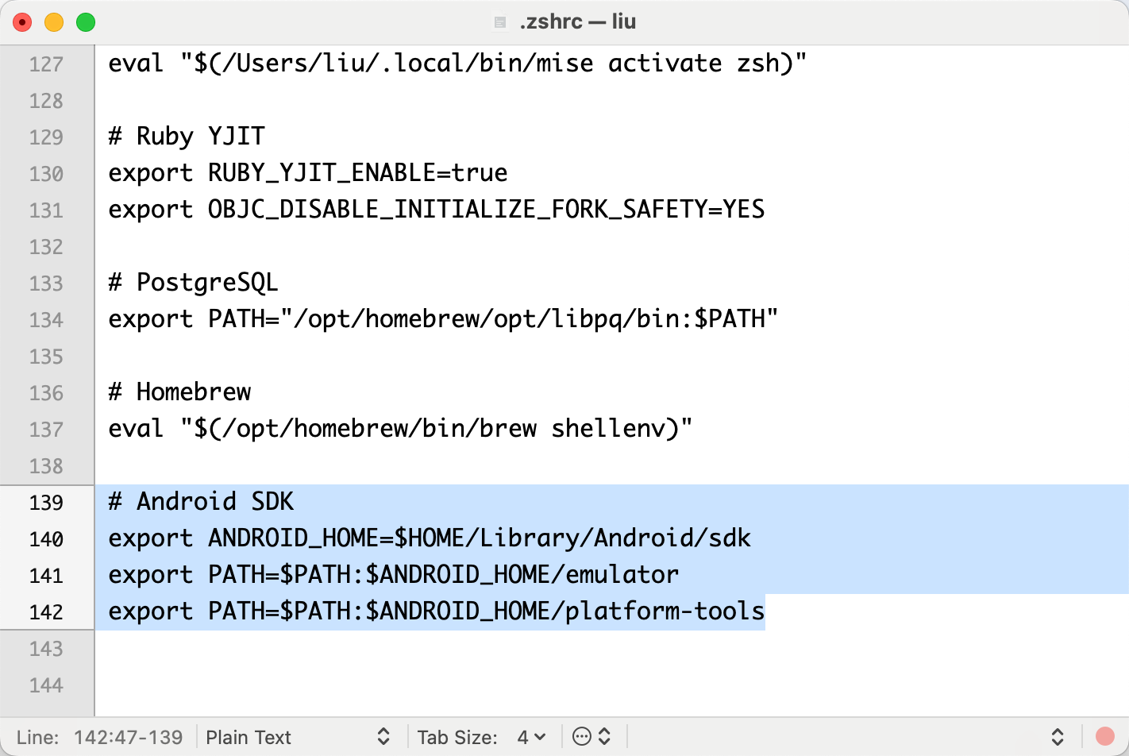
Task: Click 'platform-tools' at end of line 142
Action: point(664,611)
